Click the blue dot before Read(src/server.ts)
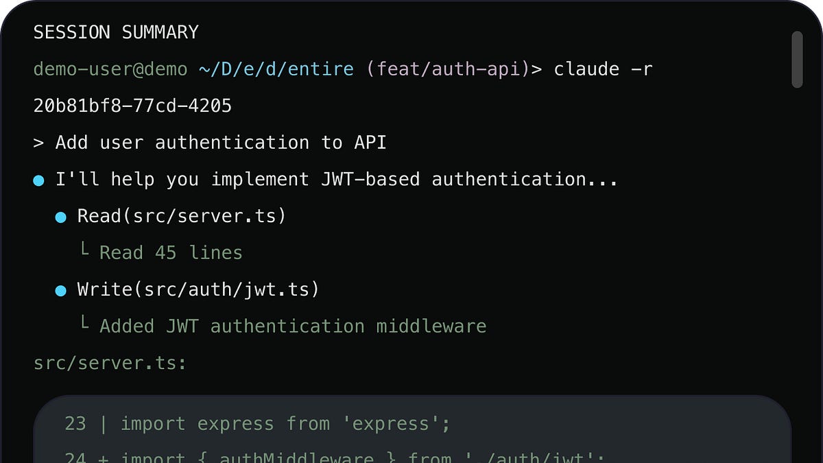This screenshot has height=463, width=823. coord(61,217)
